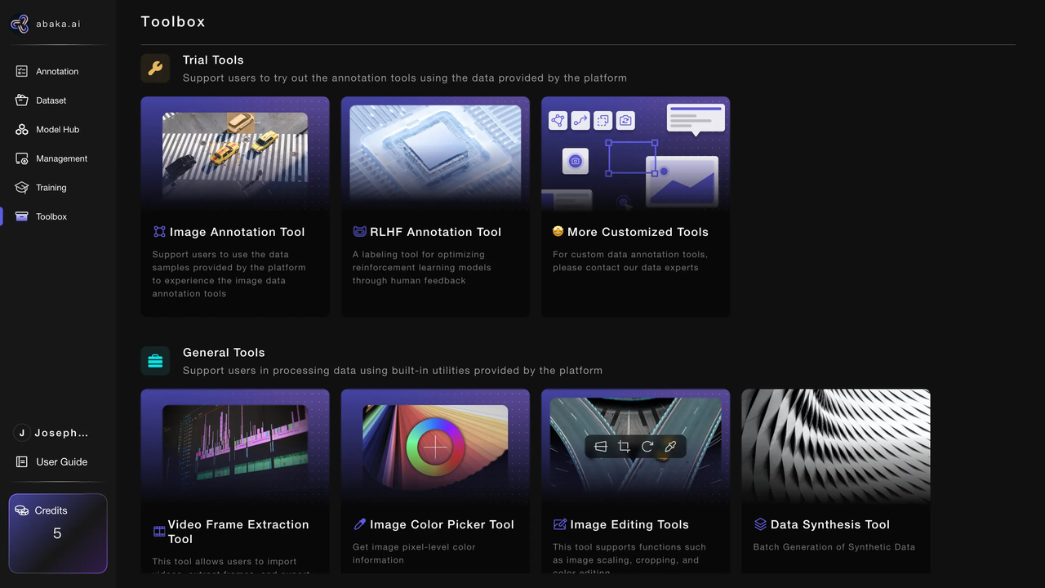Click the User Guide book icon
The width and height of the screenshot is (1045, 588).
(22, 462)
